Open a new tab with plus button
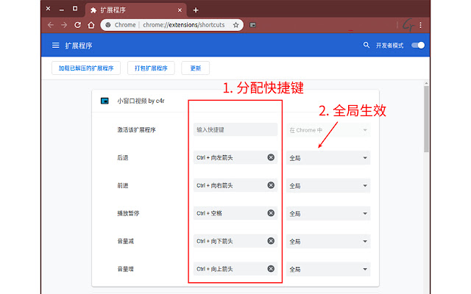The image size is (471, 294). click(x=195, y=10)
